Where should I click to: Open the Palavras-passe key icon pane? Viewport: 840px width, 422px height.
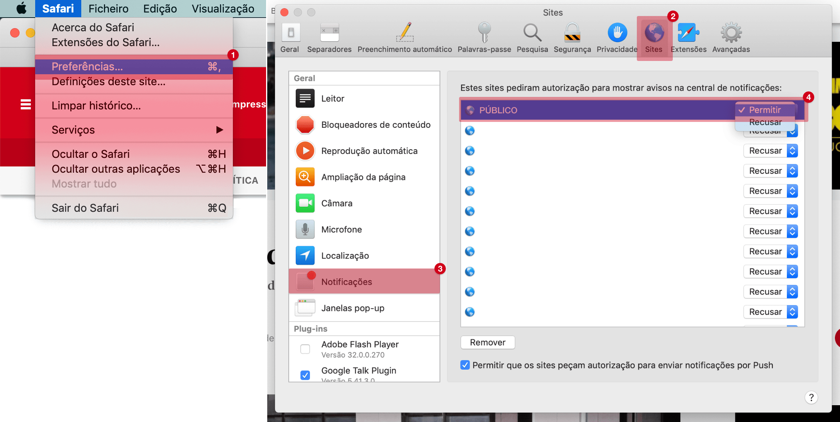coord(484,38)
